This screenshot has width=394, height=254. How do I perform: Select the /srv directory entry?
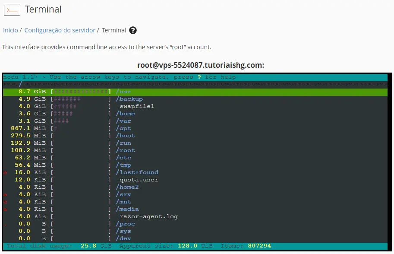coord(123,194)
